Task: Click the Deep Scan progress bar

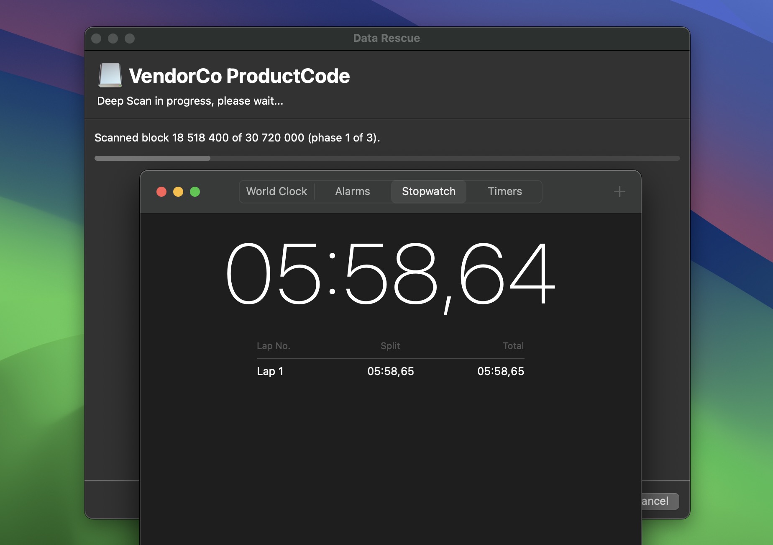Action: pyautogui.click(x=387, y=158)
